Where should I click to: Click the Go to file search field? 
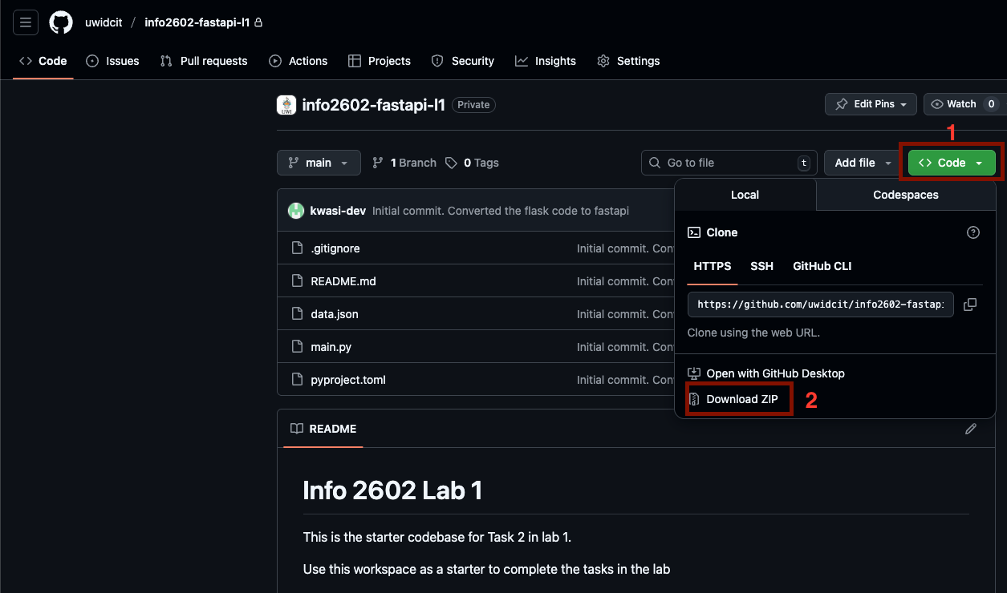(x=729, y=163)
